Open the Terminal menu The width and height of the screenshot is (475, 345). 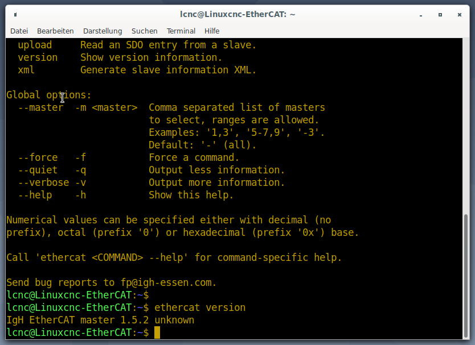[181, 31]
